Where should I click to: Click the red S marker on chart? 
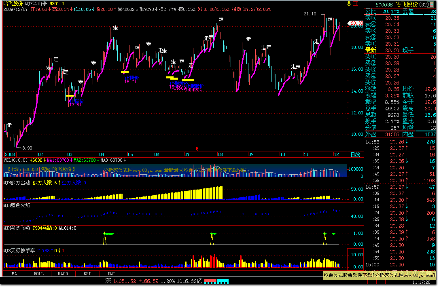(x=197, y=149)
